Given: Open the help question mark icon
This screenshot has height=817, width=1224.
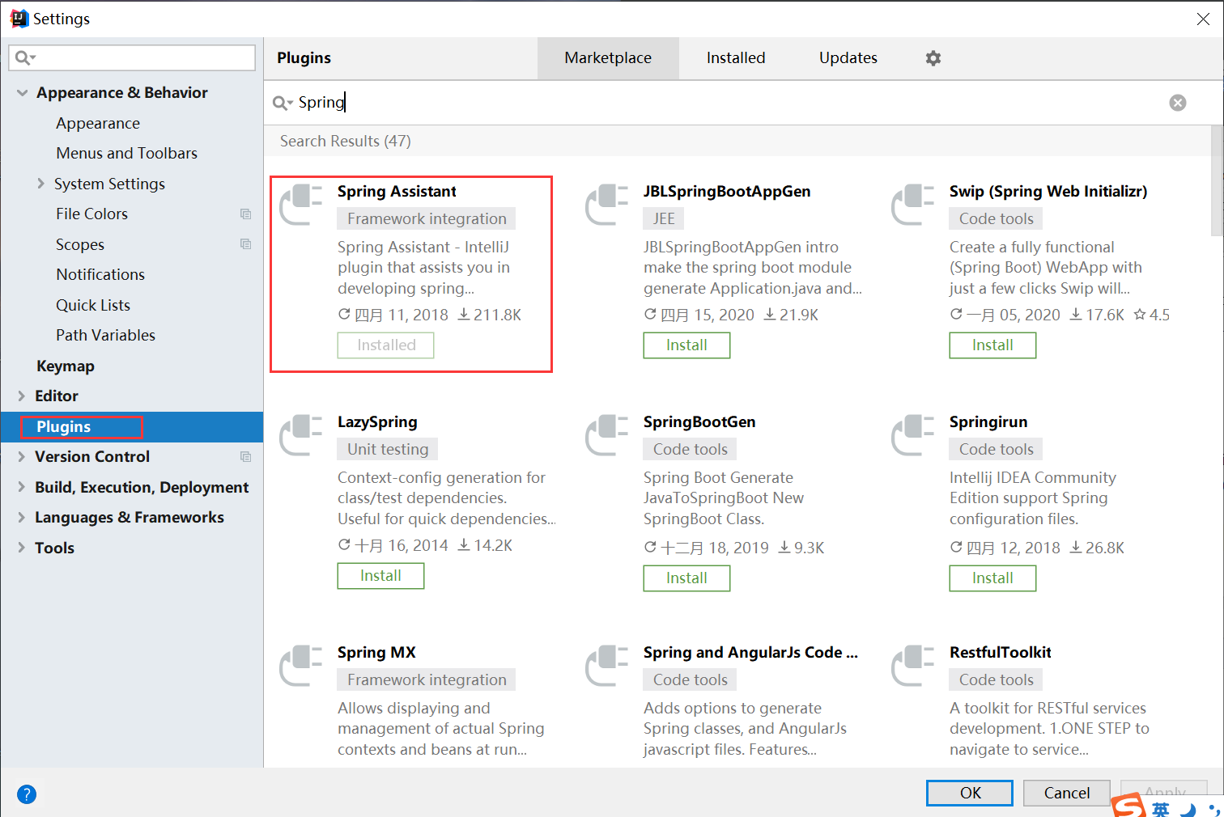Looking at the screenshot, I should pos(27,794).
